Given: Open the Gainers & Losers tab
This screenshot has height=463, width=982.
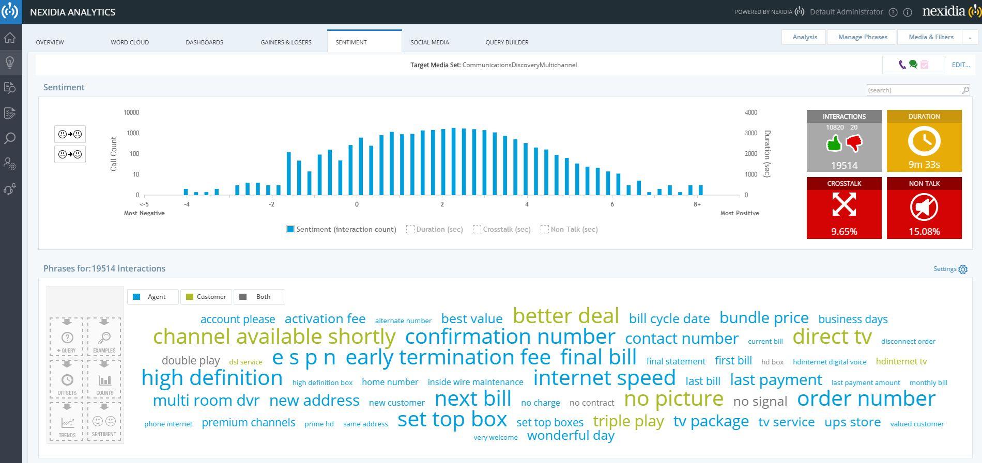Looking at the screenshot, I should pos(286,42).
